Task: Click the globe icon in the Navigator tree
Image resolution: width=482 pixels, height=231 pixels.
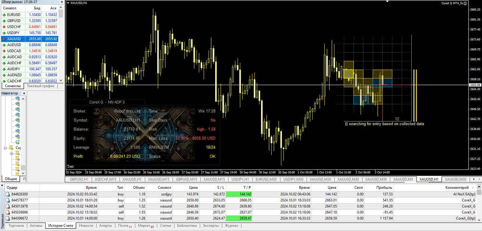Action: click(18, 142)
